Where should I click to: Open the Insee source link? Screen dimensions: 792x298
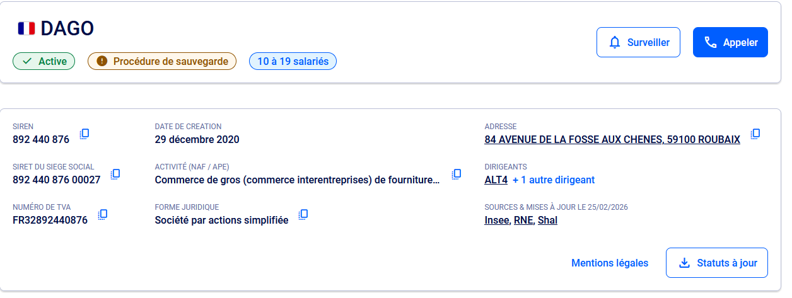tap(497, 221)
